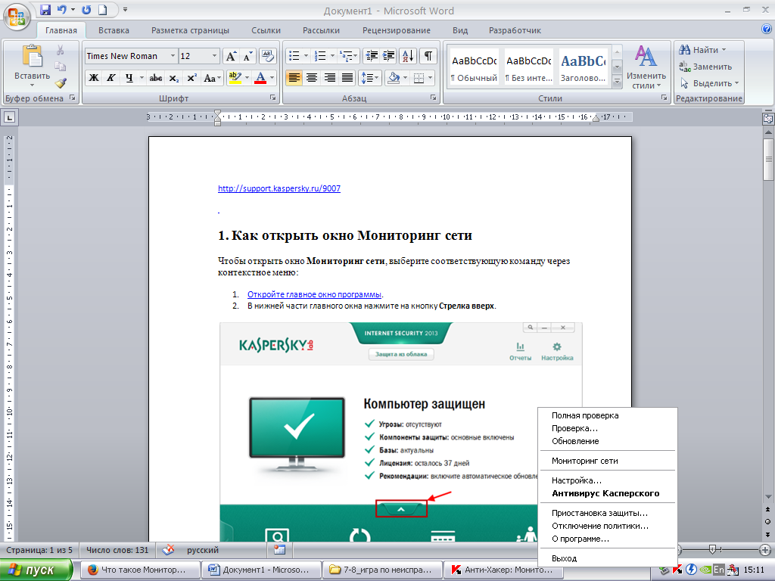775x581 pixels.
Task: Cut selection with scissors icon
Action: (61, 50)
